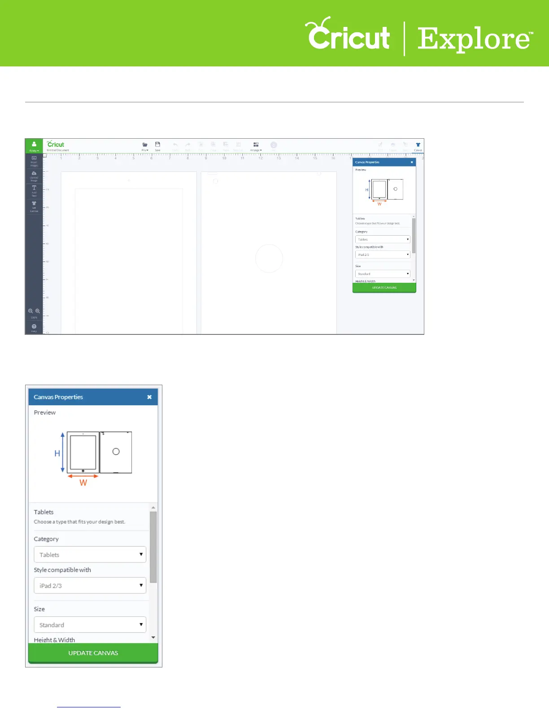Open Help from the sidebar bottom
Image resolution: width=549 pixels, height=711 pixels.
(x=34, y=328)
